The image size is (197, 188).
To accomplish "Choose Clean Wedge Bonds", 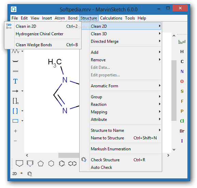I will pyautogui.click(x=43, y=45).
